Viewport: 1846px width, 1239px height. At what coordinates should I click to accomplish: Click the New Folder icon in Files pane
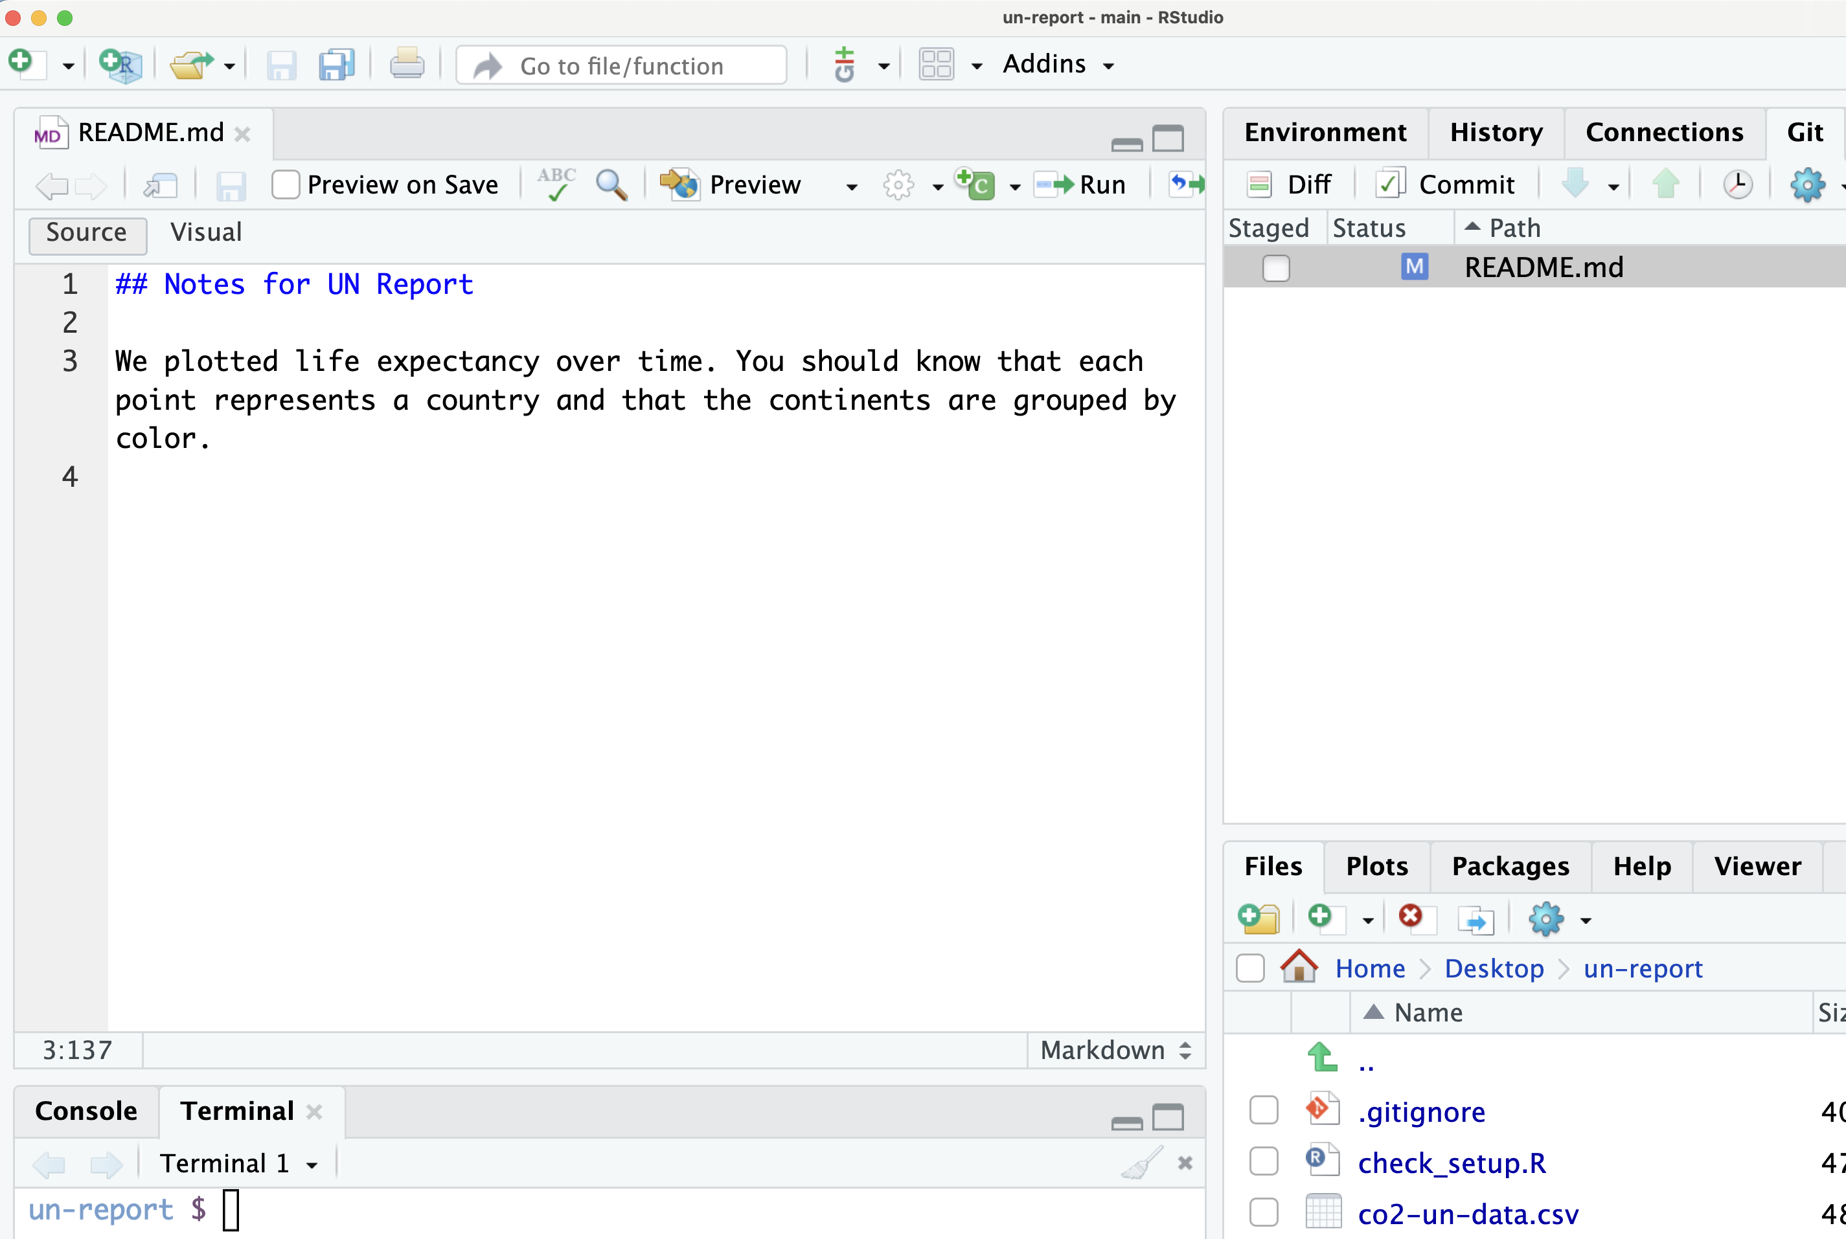coord(1259,919)
